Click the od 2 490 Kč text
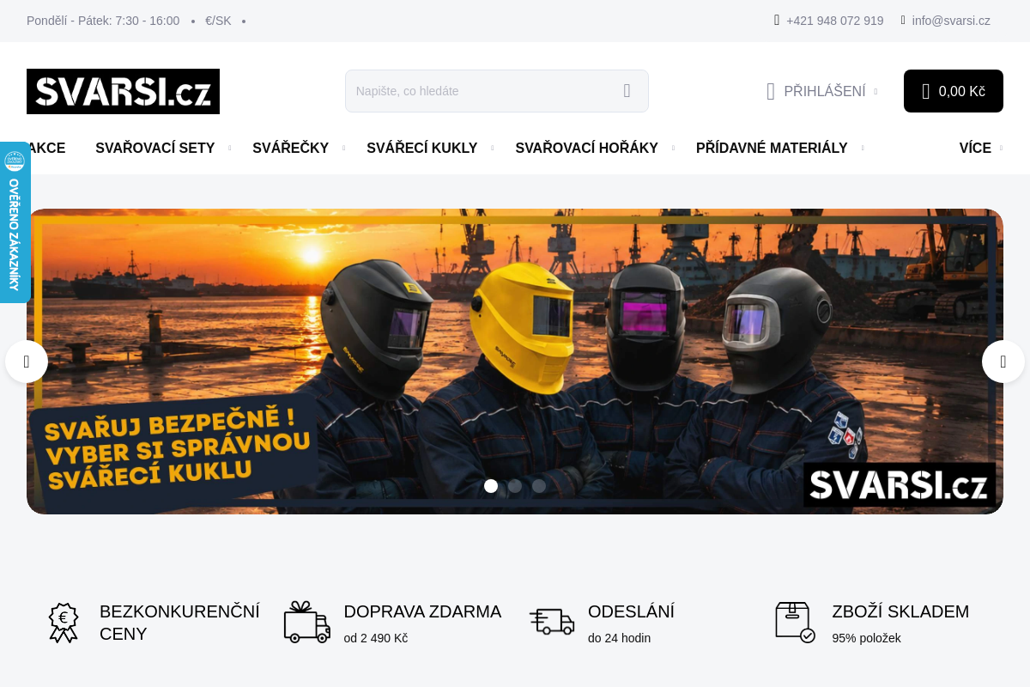The width and height of the screenshot is (1030, 687). coord(376,638)
